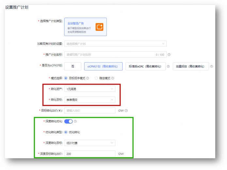Click help icon beside 深度转化优化 switch

pos(75,121)
